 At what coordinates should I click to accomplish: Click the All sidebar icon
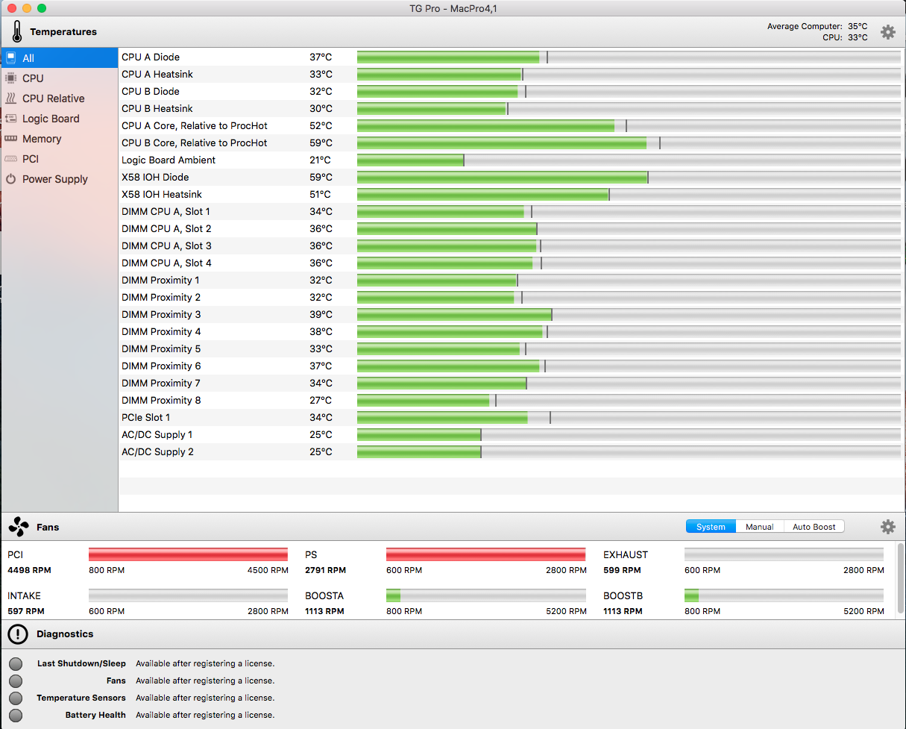[11, 57]
